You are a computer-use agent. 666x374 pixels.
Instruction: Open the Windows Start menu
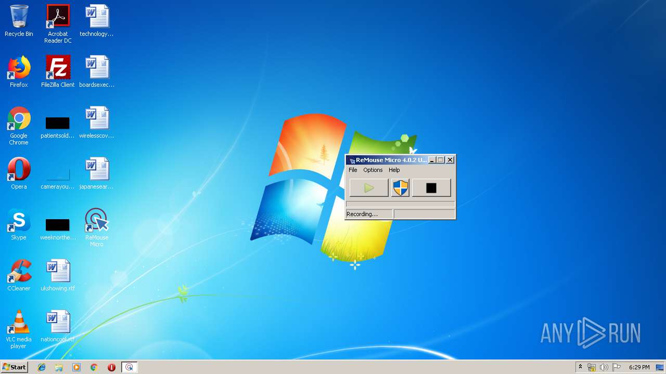14,367
